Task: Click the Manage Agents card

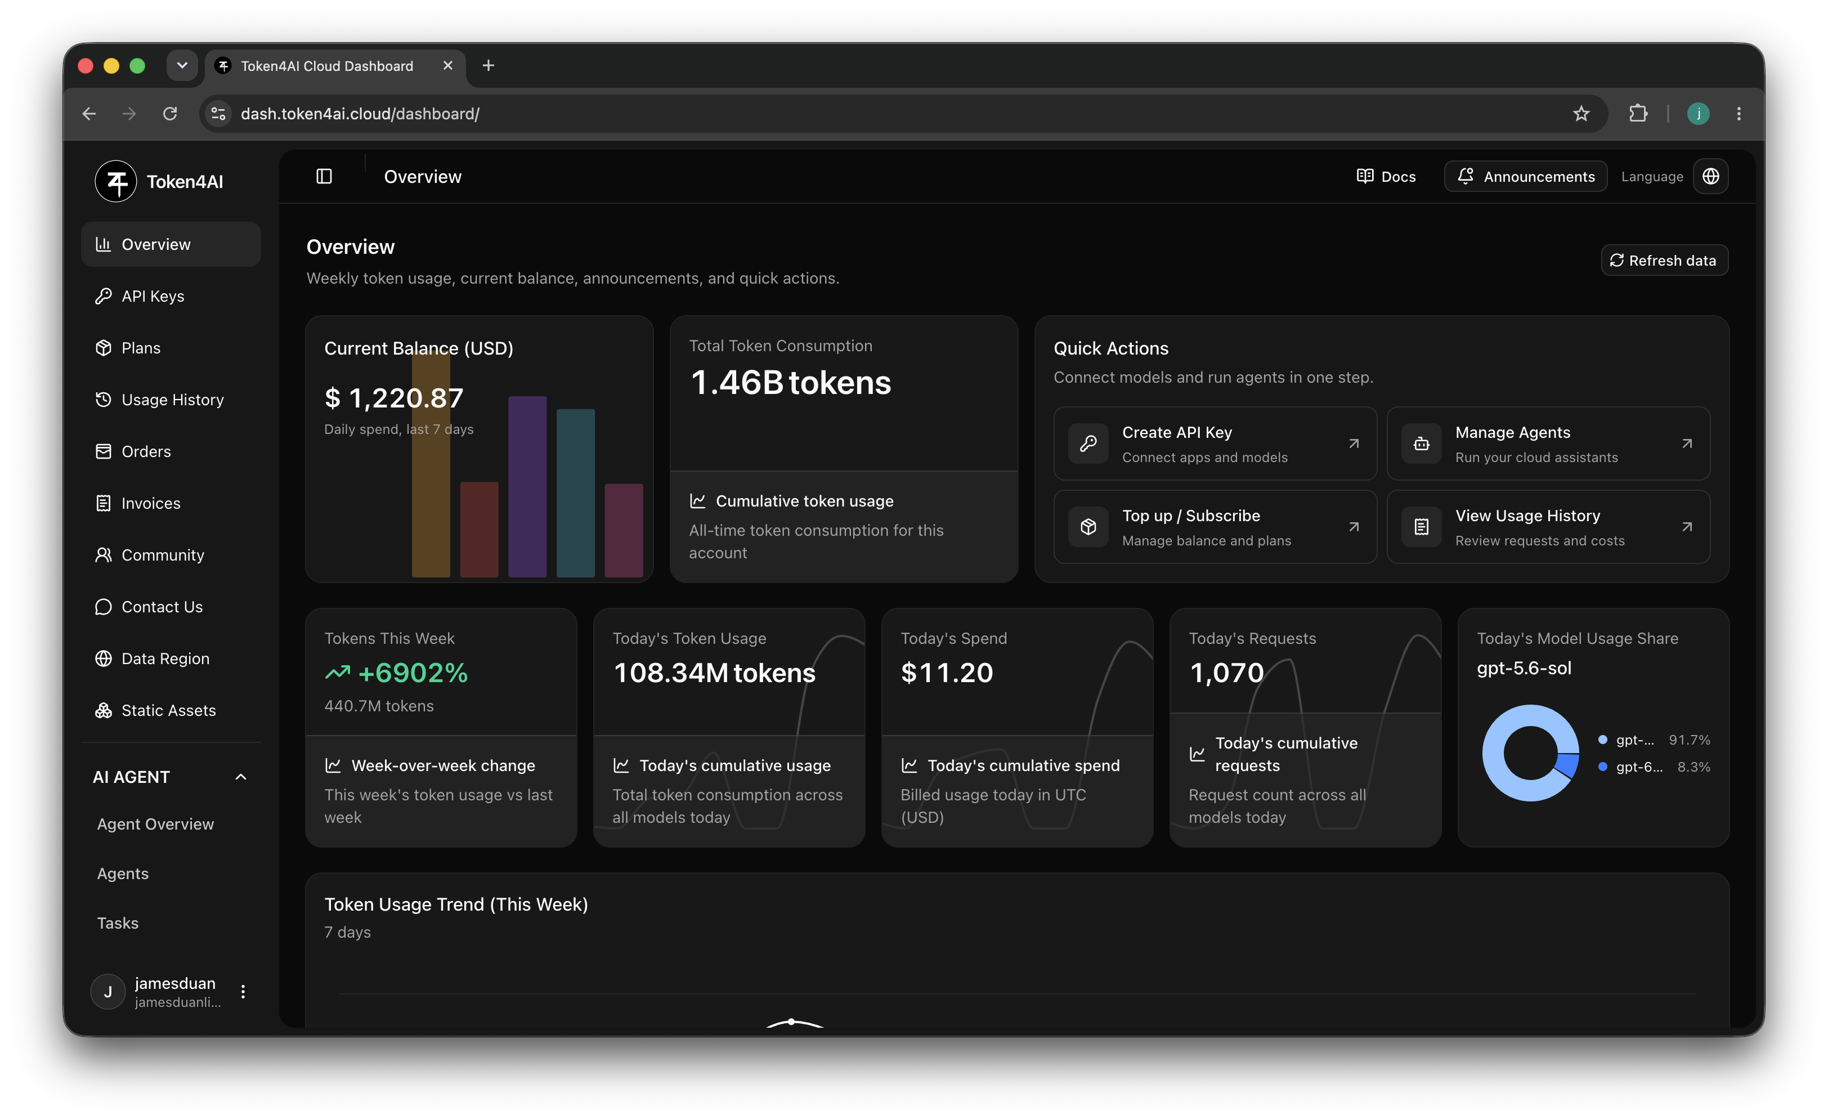Action: pos(1548,443)
